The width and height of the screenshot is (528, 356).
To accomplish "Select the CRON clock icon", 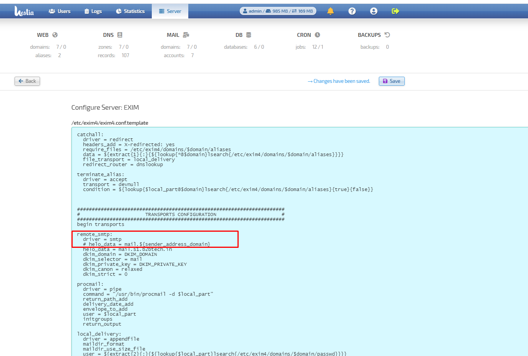I will [317, 35].
